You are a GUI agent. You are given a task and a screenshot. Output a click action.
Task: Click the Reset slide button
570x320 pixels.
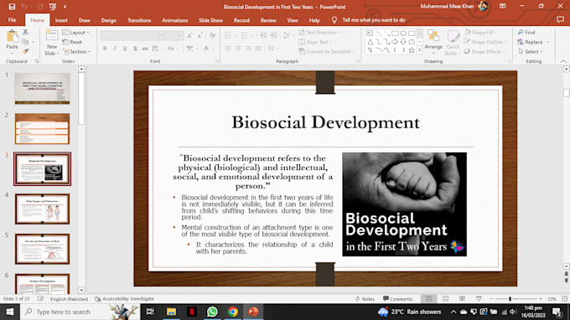coord(72,42)
